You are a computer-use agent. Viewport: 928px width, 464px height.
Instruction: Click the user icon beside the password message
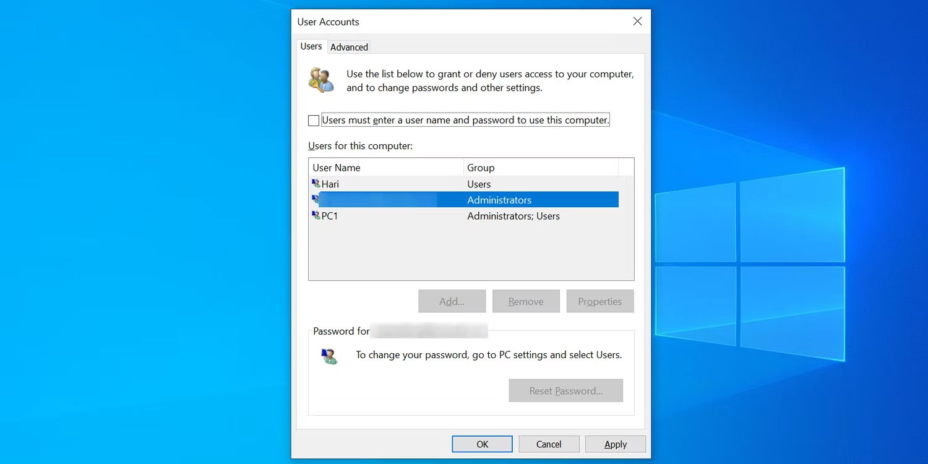(x=329, y=356)
